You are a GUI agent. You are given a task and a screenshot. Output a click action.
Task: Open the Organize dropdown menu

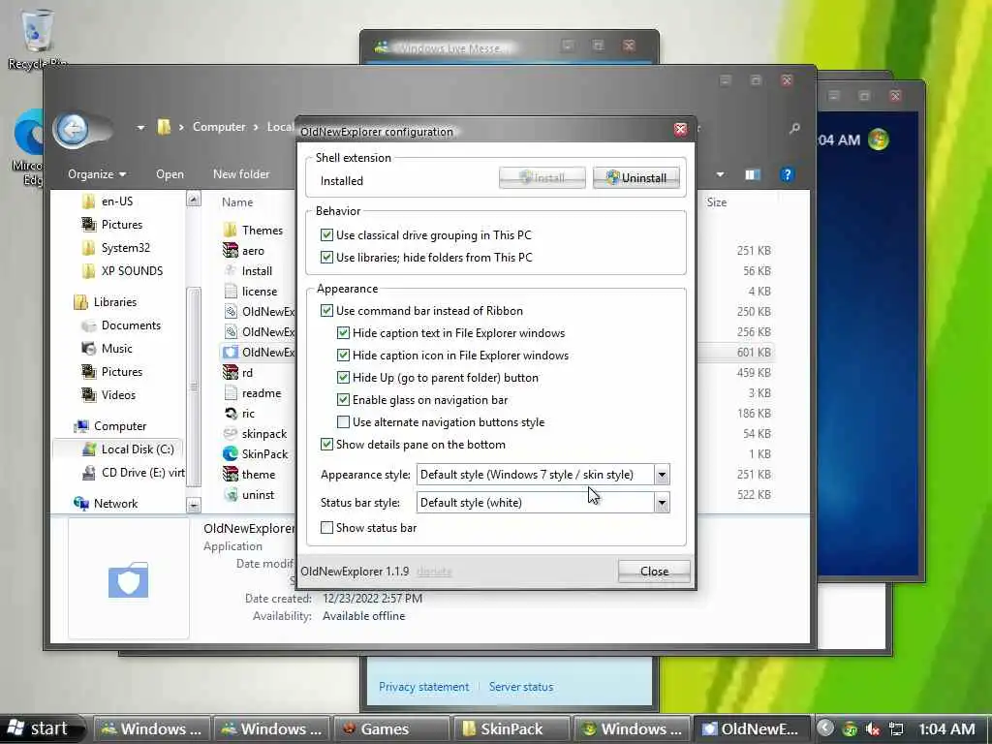97,174
